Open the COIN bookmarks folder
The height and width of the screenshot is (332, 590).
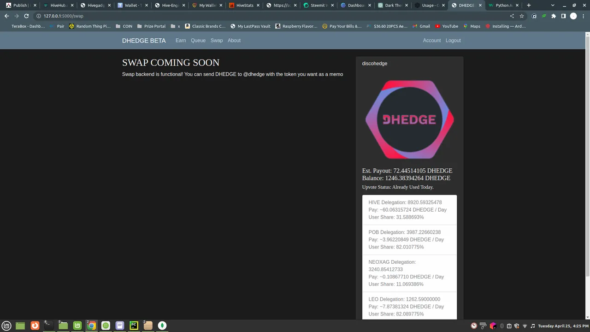pyautogui.click(x=124, y=26)
